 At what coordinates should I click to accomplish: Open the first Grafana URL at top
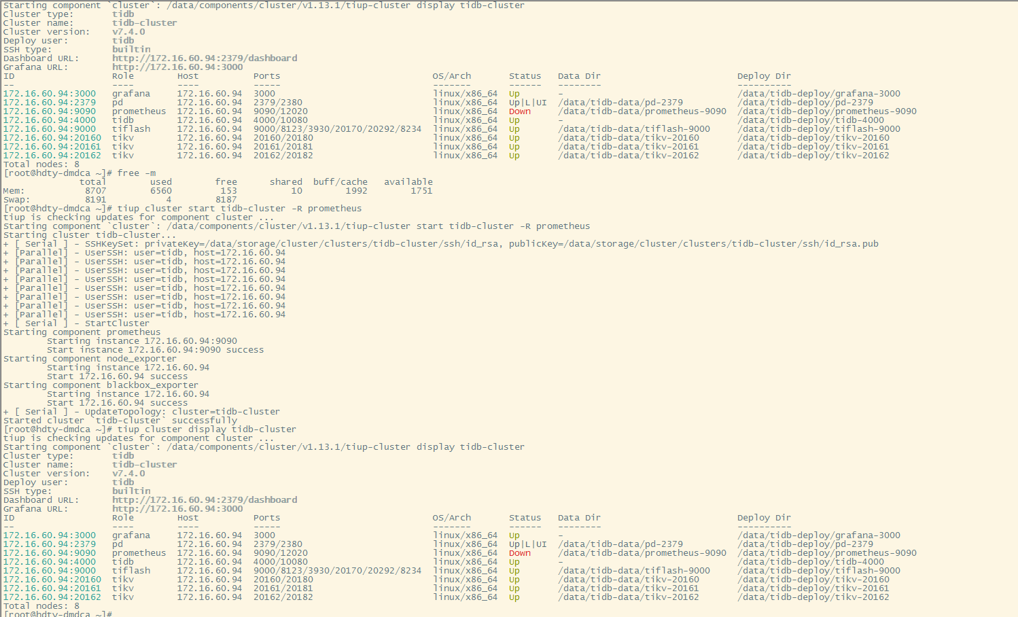(177, 67)
